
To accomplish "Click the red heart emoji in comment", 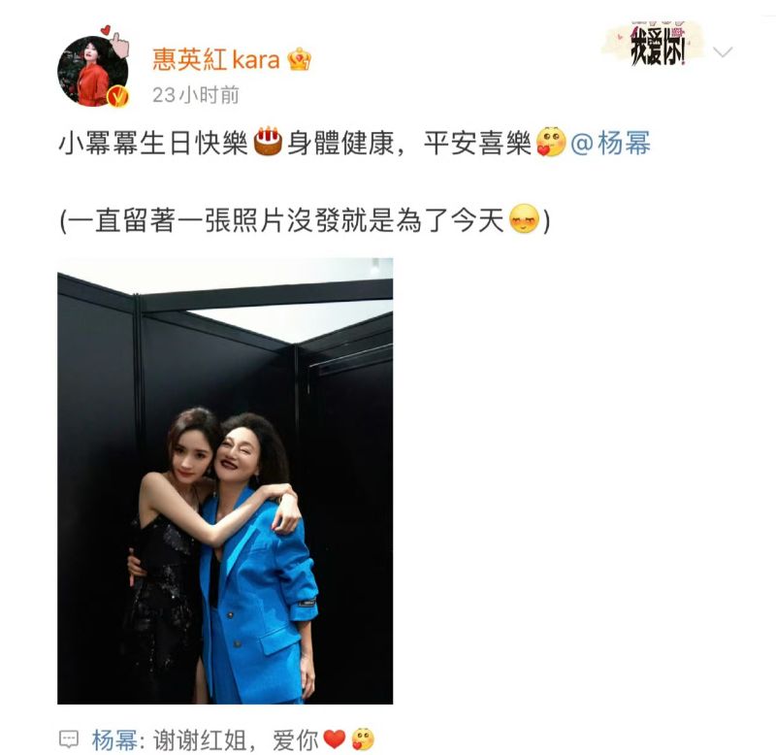I will pos(334,739).
